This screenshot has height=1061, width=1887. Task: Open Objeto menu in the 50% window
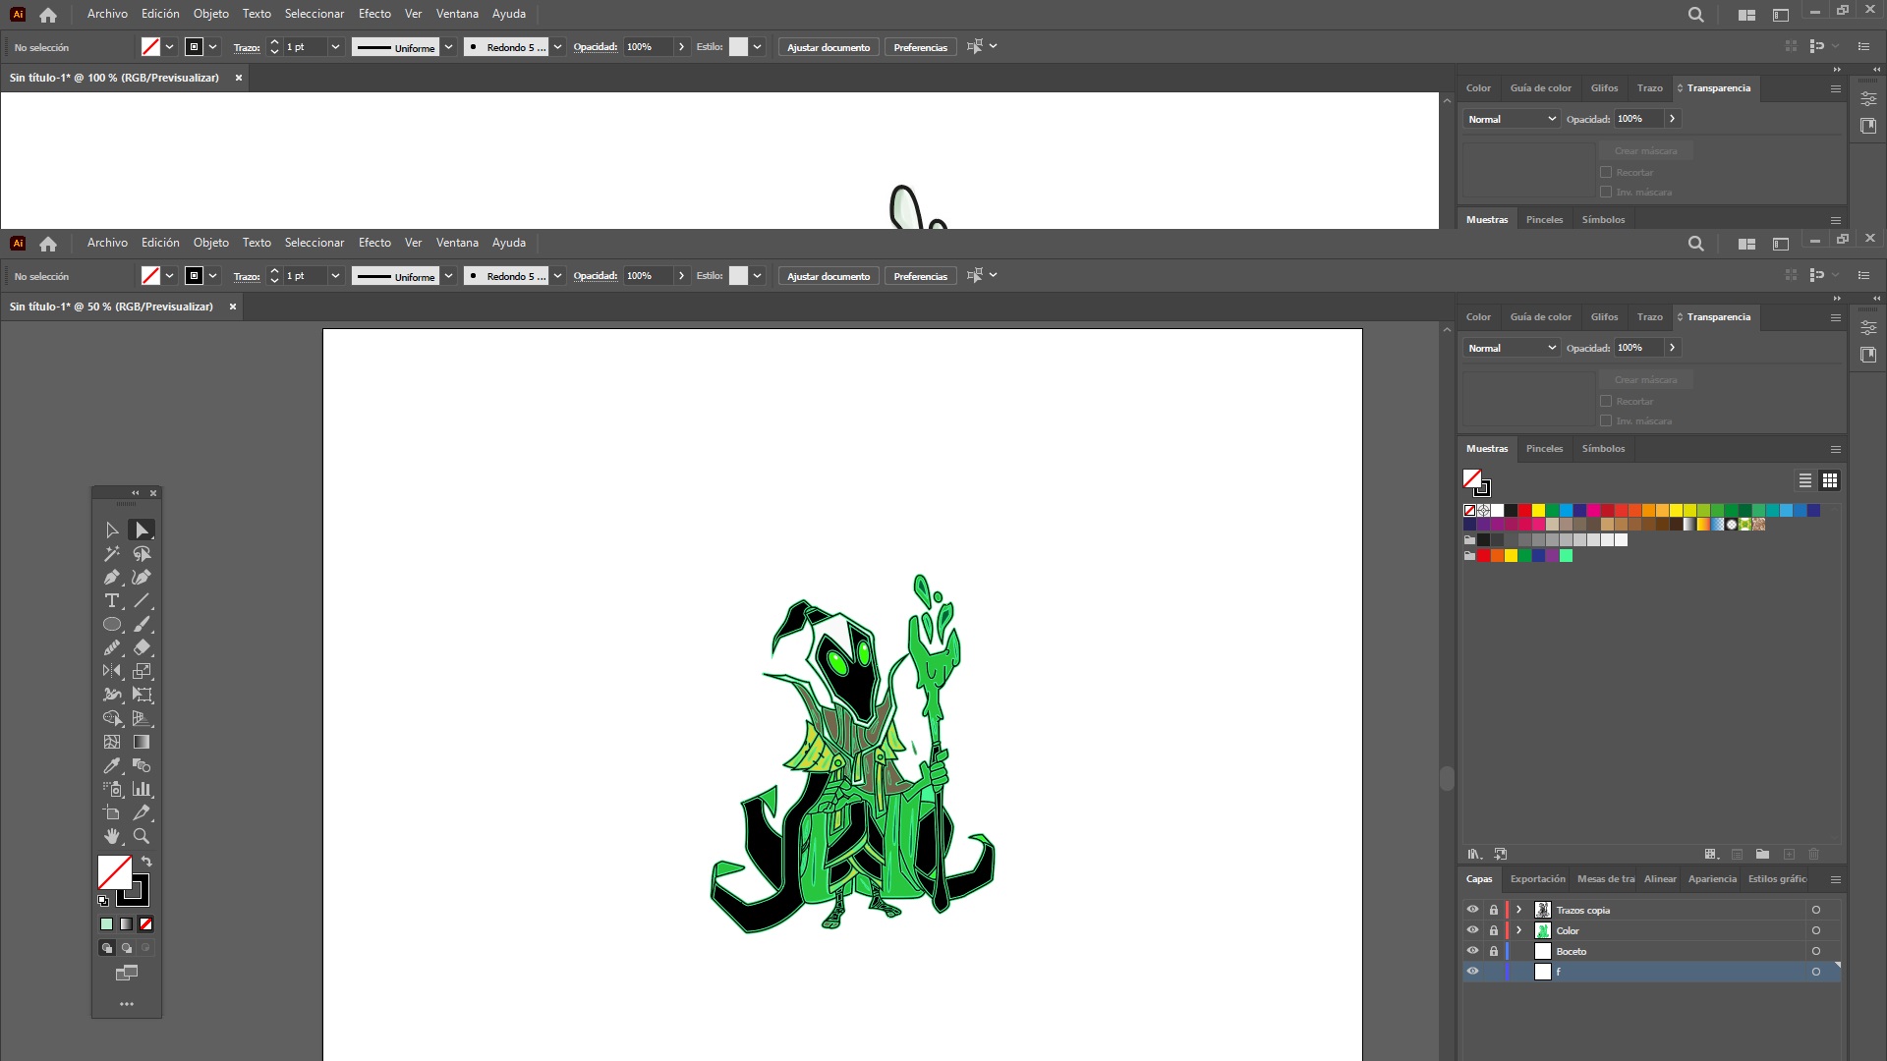click(x=211, y=243)
